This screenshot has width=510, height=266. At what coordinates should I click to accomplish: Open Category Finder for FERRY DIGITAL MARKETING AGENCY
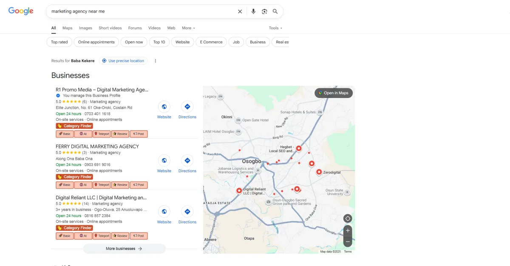coord(74,177)
